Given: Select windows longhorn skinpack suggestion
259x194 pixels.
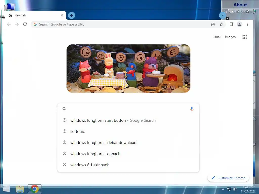Looking at the screenshot, I should click(x=128, y=154).
